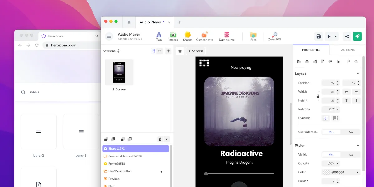Set User interaction to No
374x187 pixels.
click(x=351, y=132)
